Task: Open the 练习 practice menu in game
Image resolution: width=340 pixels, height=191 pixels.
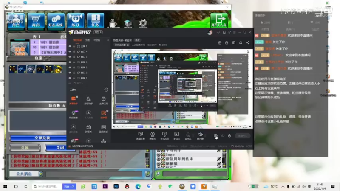Action: pyautogui.click(x=76, y=21)
